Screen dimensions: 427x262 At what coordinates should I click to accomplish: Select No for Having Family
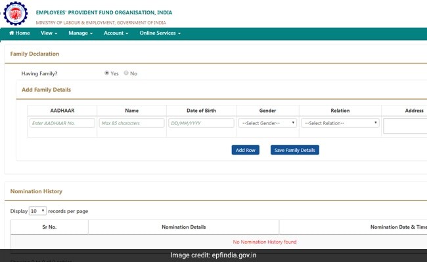click(x=126, y=73)
